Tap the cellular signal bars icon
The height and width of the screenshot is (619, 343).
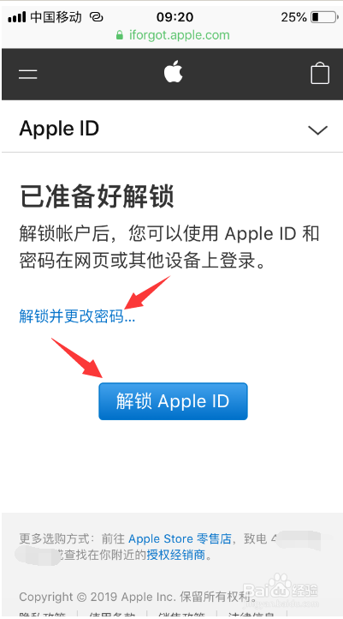click(16, 17)
